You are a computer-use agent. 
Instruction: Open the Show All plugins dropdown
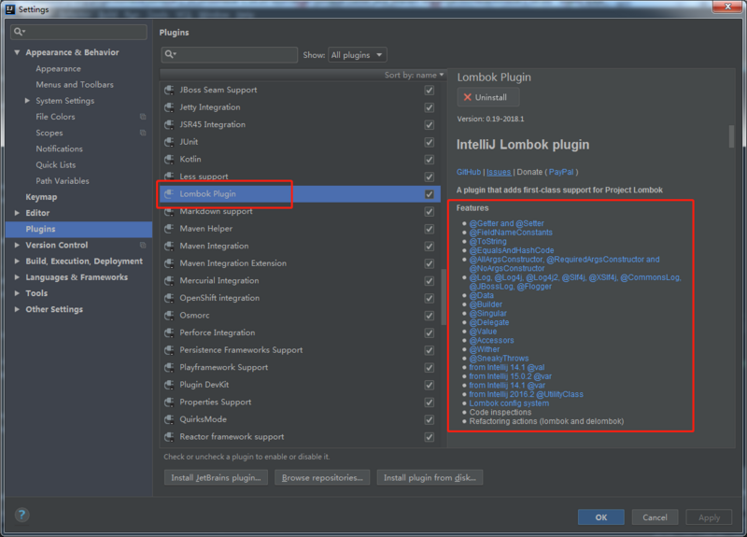tap(358, 55)
